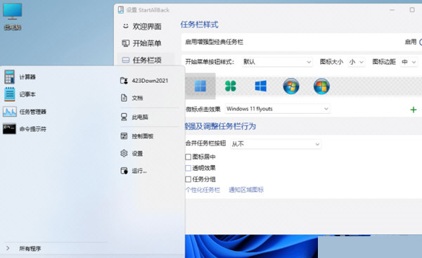Image resolution: width=422 pixels, height=258 pixels.
Task: Open 设置 gear in the start menu
Action: [132, 153]
